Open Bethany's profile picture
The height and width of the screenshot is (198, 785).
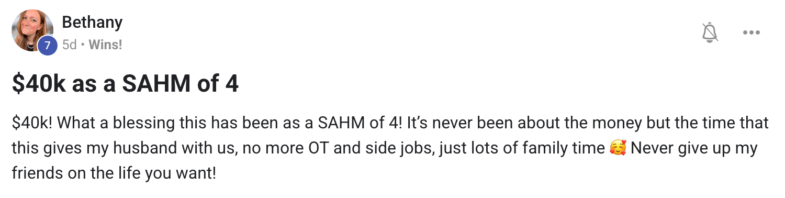pos(32,30)
